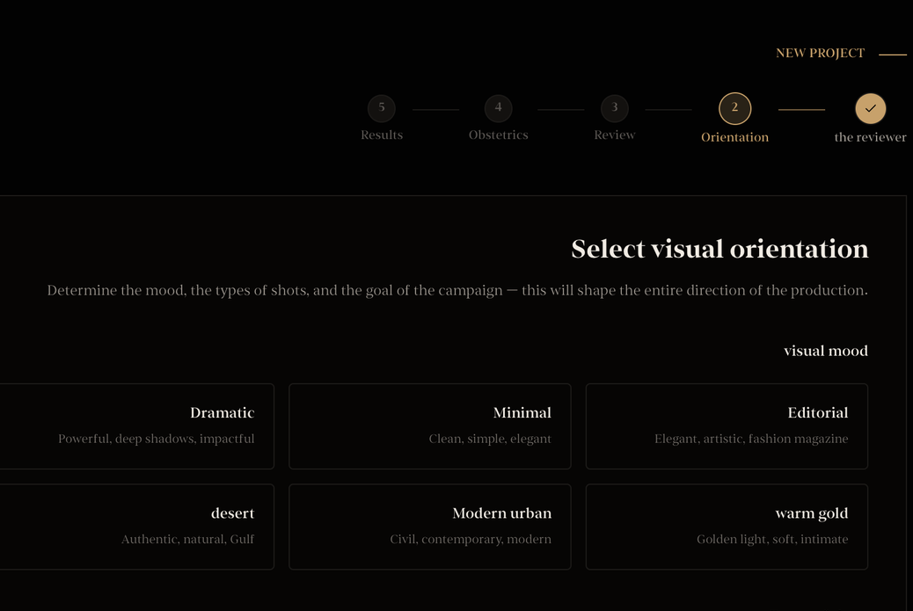The height and width of the screenshot is (611, 913).
Task: Click step circle 5 for Results
Action: click(x=381, y=108)
